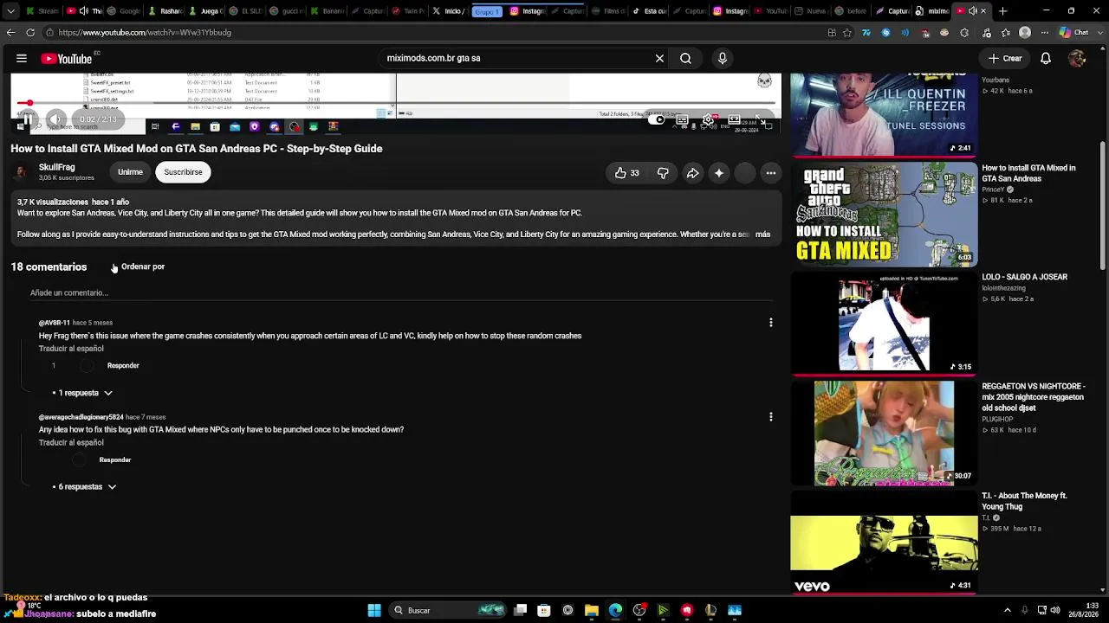
Task: Go to the YouTube home logo
Action: (67, 59)
